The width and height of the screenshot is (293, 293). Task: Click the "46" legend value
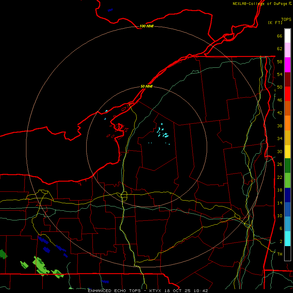tap(280, 100)
